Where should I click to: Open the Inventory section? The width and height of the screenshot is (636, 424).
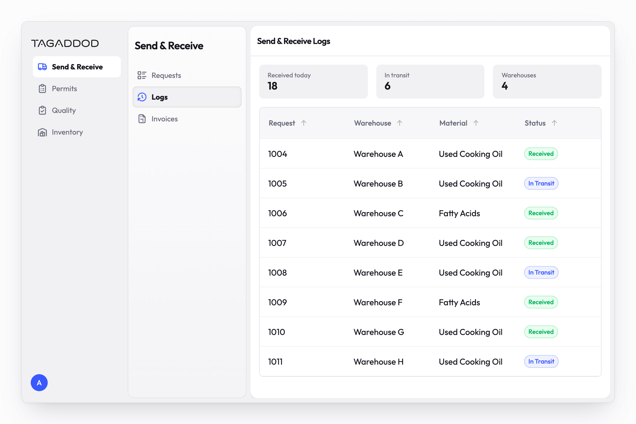point(77,132)
